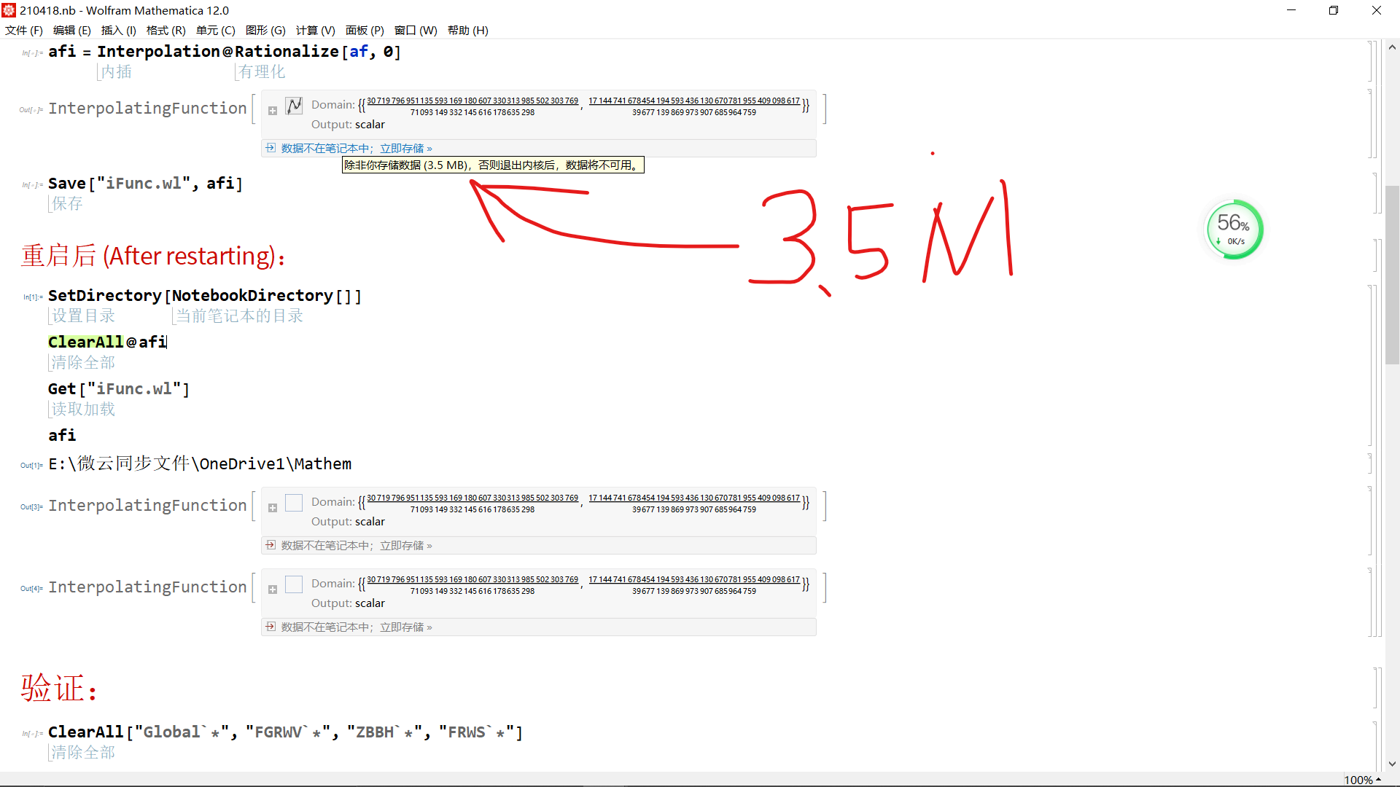Click the 56% network speed floating widget
The width and height of the screenshot is (1400, 787).
pyautogui.click(x=1234, y=230)
